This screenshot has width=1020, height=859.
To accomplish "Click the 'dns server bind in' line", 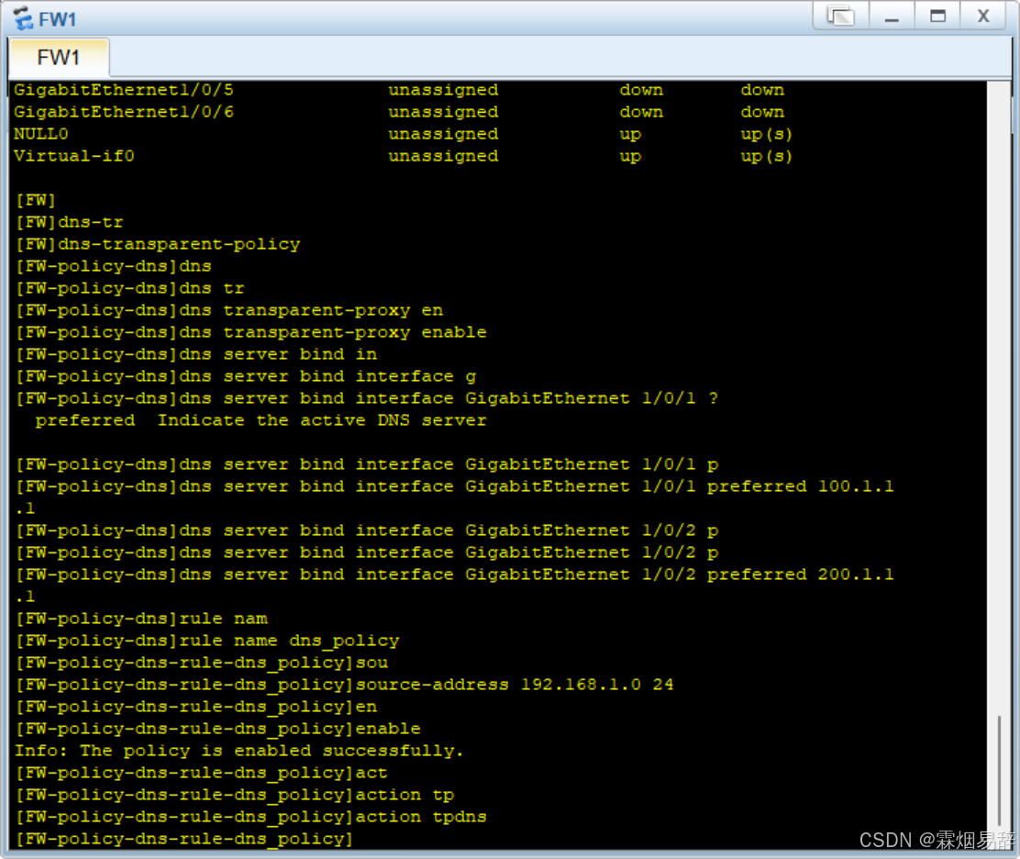I will pyautogui.click(x=196, y=354).
